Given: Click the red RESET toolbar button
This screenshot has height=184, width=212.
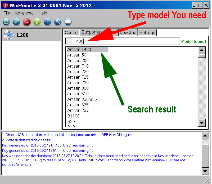Looking at the screenshot, I should click(27, 22).
